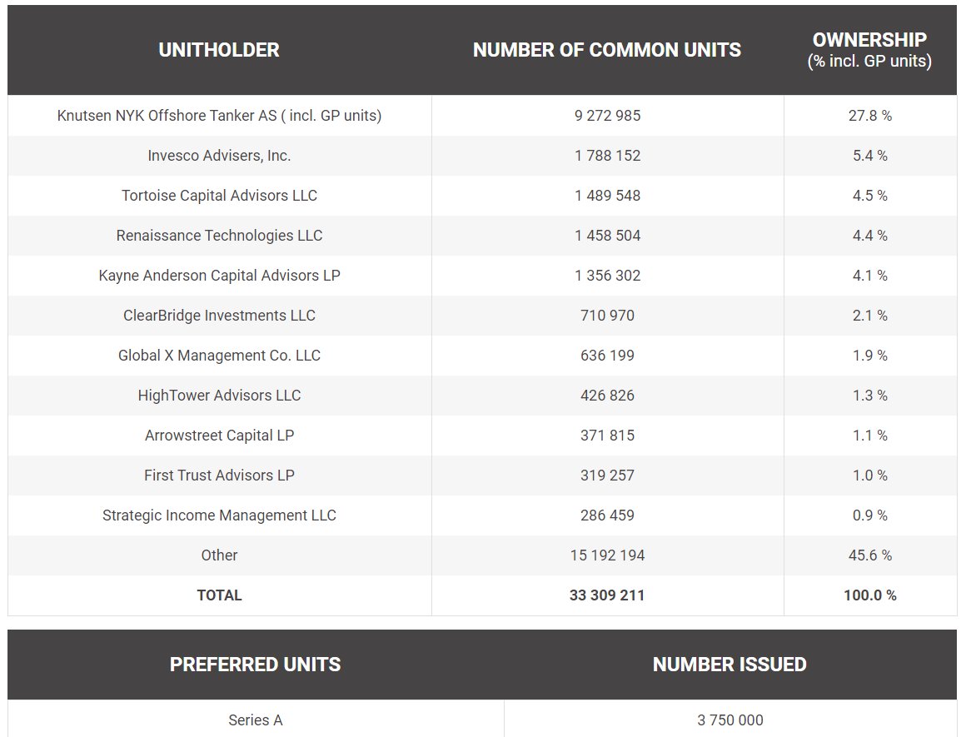This screenshot has width=966, height=737.
Task: Click the value 3 750 000
Action: 730,720
